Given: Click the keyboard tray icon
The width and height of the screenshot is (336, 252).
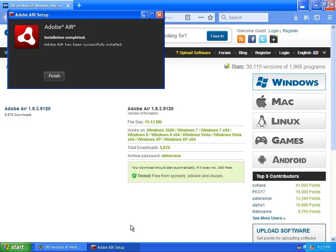Looking at the screenshot, I should coord(299,247).
